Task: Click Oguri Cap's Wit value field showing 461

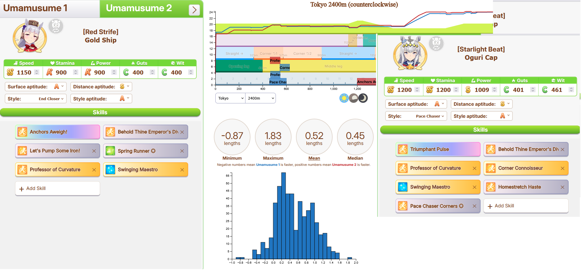Action: (557, 90)
